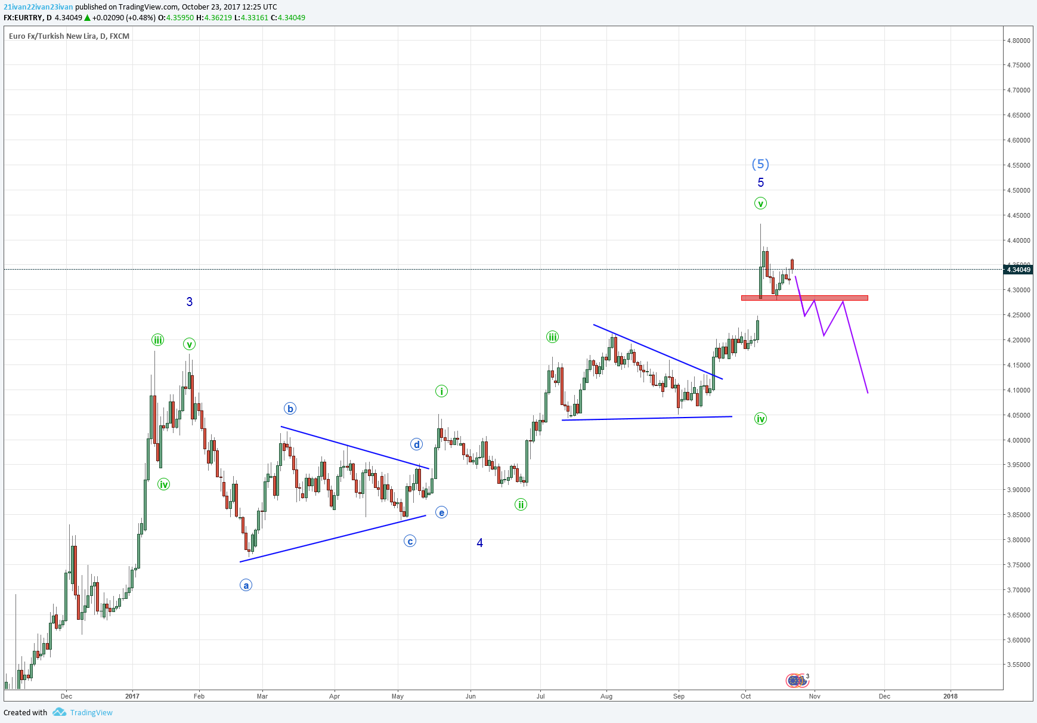Select circled green iii label near January peak
Screen dimensions: 1037x723
[157, 340]
